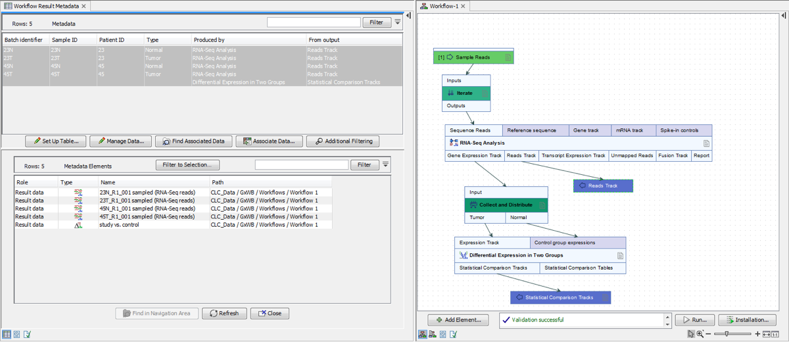The image size is (789, 342).
Task: Click the plus icon to zoom in workflow
Action: coord(757,334)
